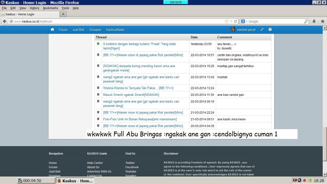This screenshot has height=184, width=327.
Task: Open Jual Beli in the blue navbar
Action: (x=78, y=29)
